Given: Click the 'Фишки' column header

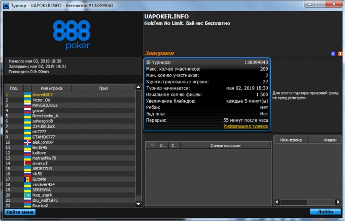Looking at the screenshot, I should click(325, 140).
